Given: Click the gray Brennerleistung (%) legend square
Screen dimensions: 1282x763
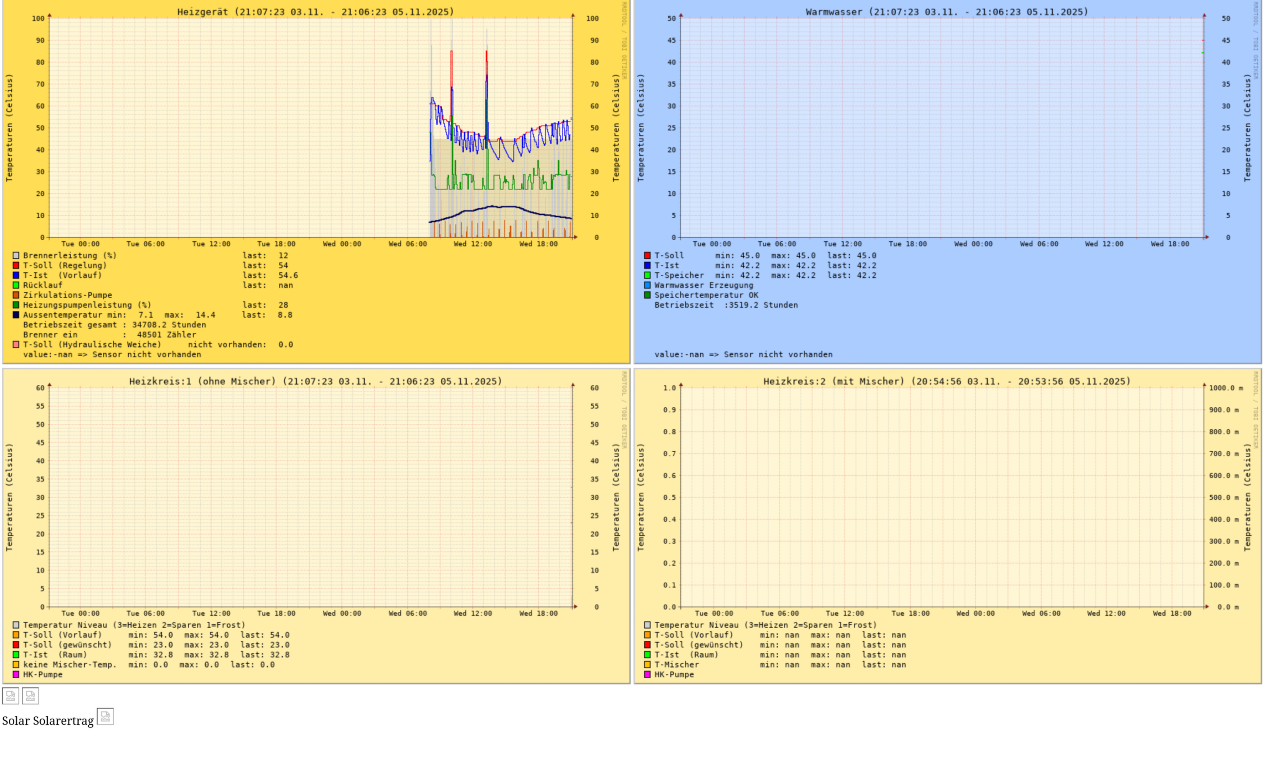Looking at the screenshot, I should point(16,255).
